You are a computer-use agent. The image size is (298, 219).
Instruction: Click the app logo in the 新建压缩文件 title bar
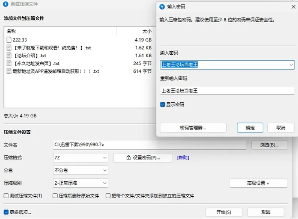click(6, 4)
